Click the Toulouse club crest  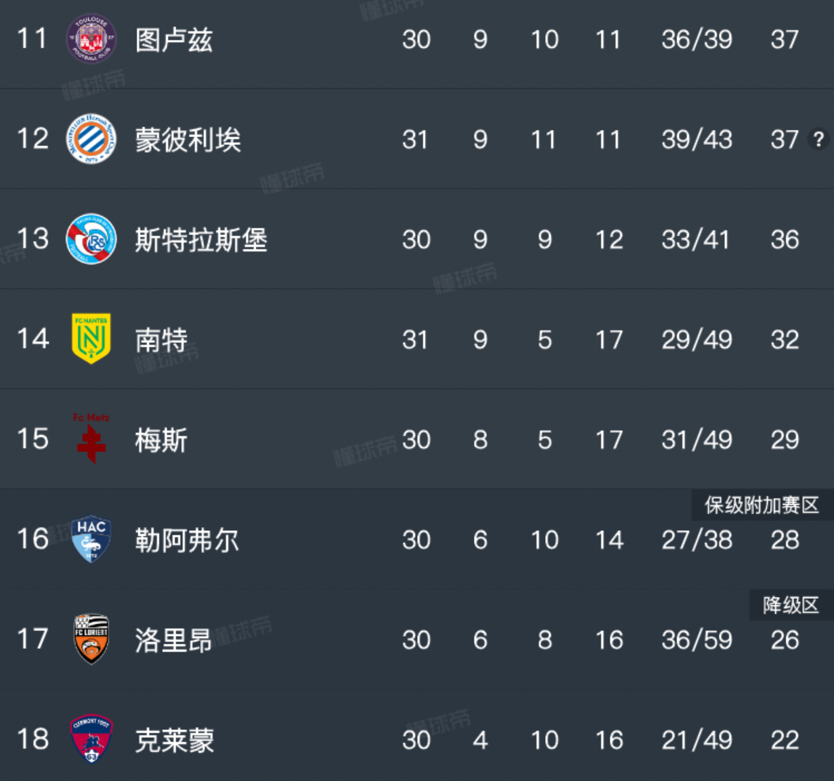(92, 39)
